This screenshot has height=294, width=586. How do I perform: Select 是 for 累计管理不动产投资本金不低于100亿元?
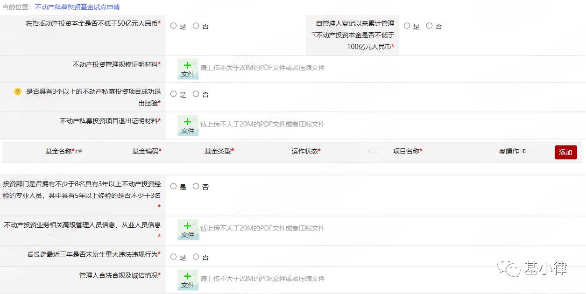406,26
